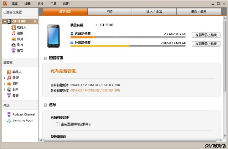Open device 播客 podcast icon under GT-I9100
Screen dimensions: 228x149
click(x=14, y=51)
